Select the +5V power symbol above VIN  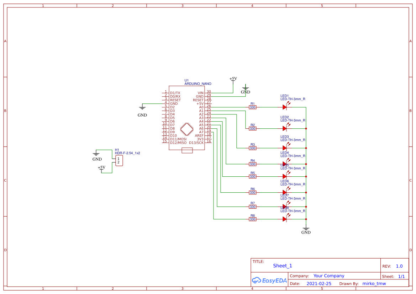233,79
